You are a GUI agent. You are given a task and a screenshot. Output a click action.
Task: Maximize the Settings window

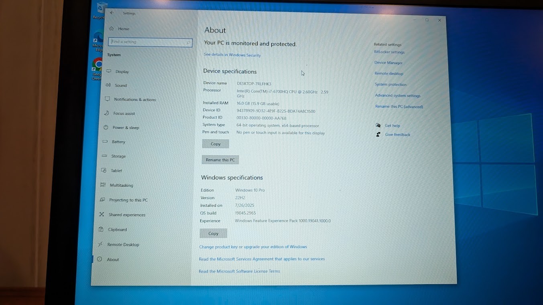tap(427, 20)
